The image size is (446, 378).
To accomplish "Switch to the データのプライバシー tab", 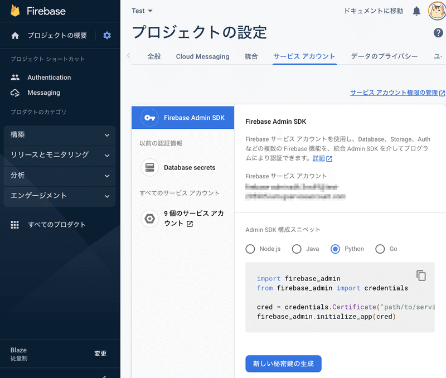I will coord(384,56).
